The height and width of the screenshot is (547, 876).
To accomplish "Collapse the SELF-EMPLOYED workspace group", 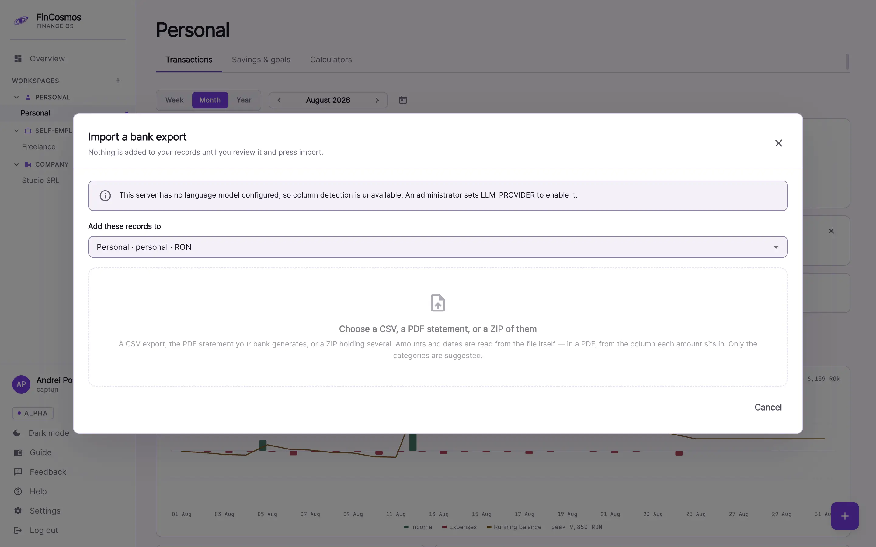I will pos(16,131).
